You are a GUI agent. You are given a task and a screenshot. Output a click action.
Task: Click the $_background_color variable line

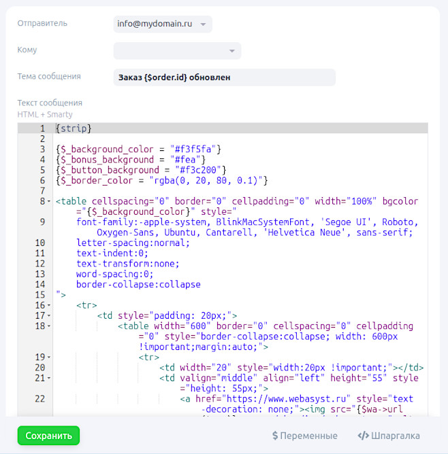(x=138, y=149)
